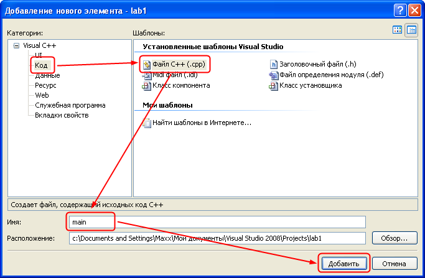Click 'Заголовочный файл (.h)' label
Viewport: 425px width, 278px height.
pyautogui.click(x=318, y=65)
